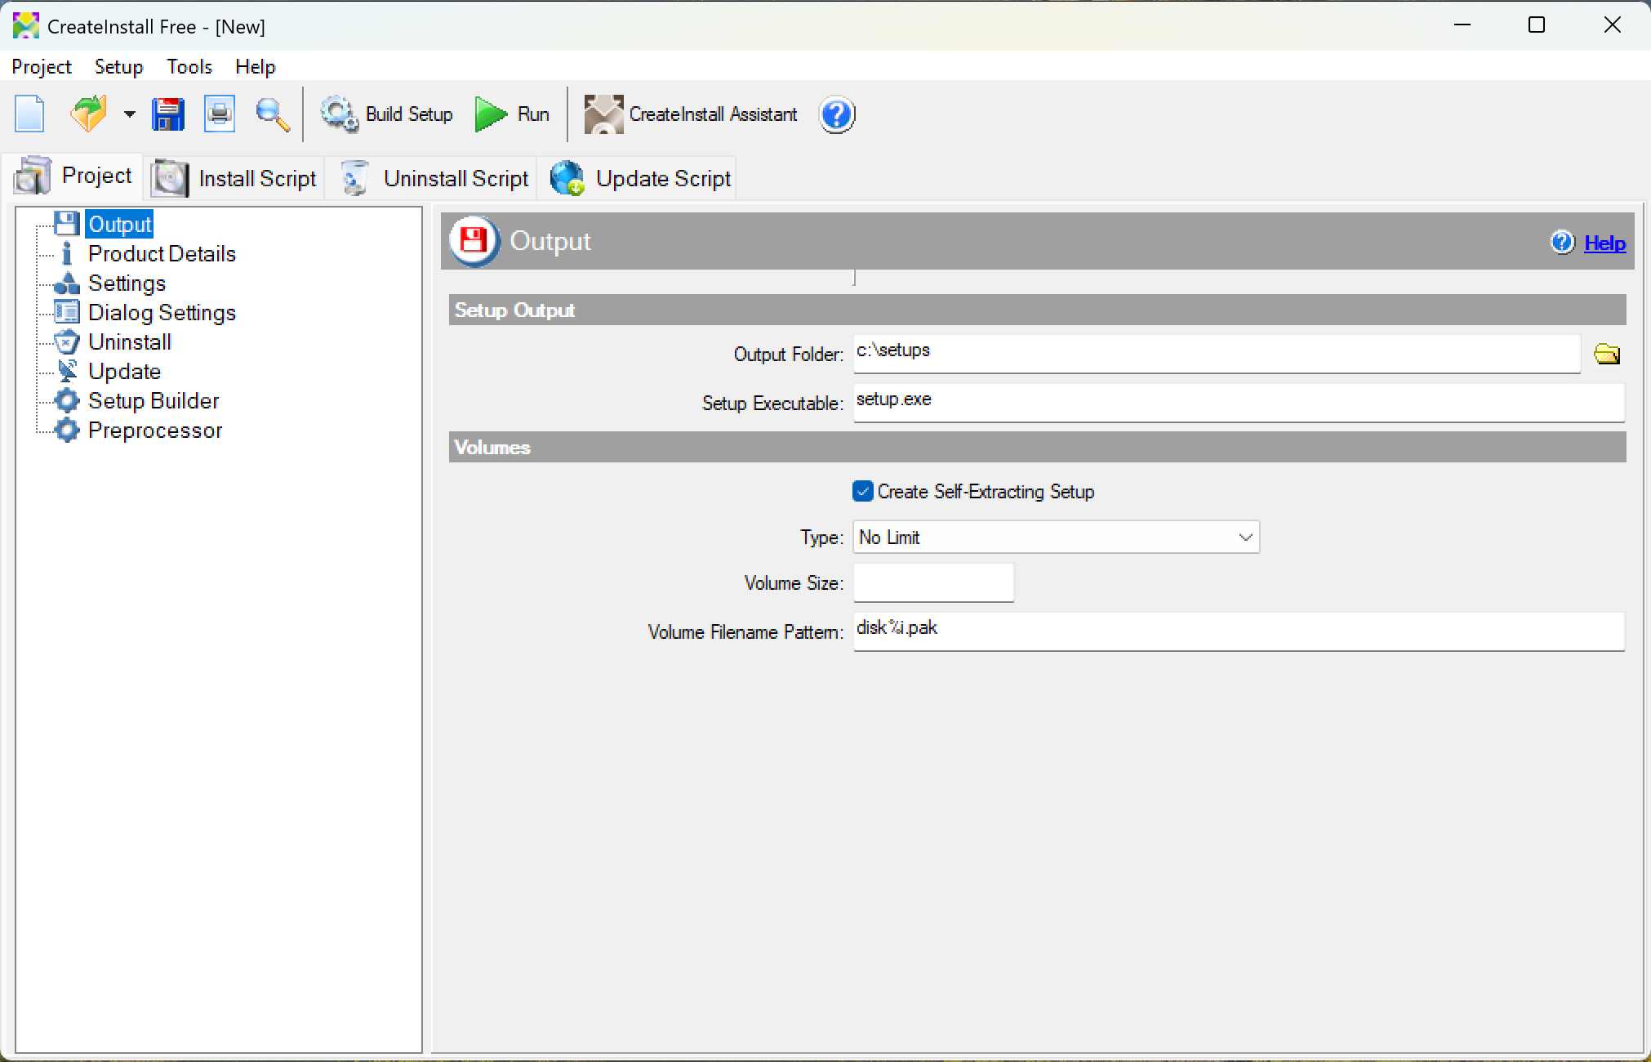The width and height of the screenshot is (1651, 1062).
Task: Select Settings in the project tree
Action: click(x=127, y=283)
